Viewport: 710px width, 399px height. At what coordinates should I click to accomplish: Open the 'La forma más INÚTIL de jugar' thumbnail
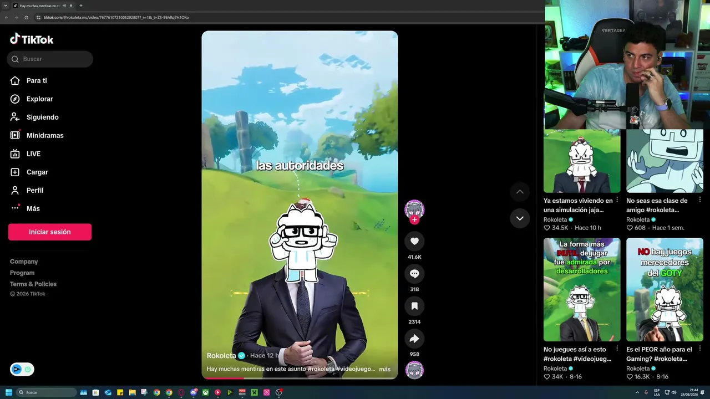click(582, 290)
